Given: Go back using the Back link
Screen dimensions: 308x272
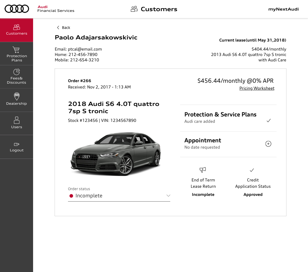Looking at the screenshot, I should 63,27.
